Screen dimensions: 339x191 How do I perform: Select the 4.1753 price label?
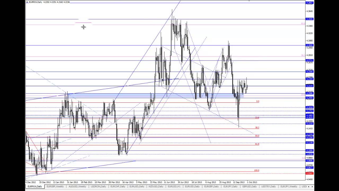(309, 111)
